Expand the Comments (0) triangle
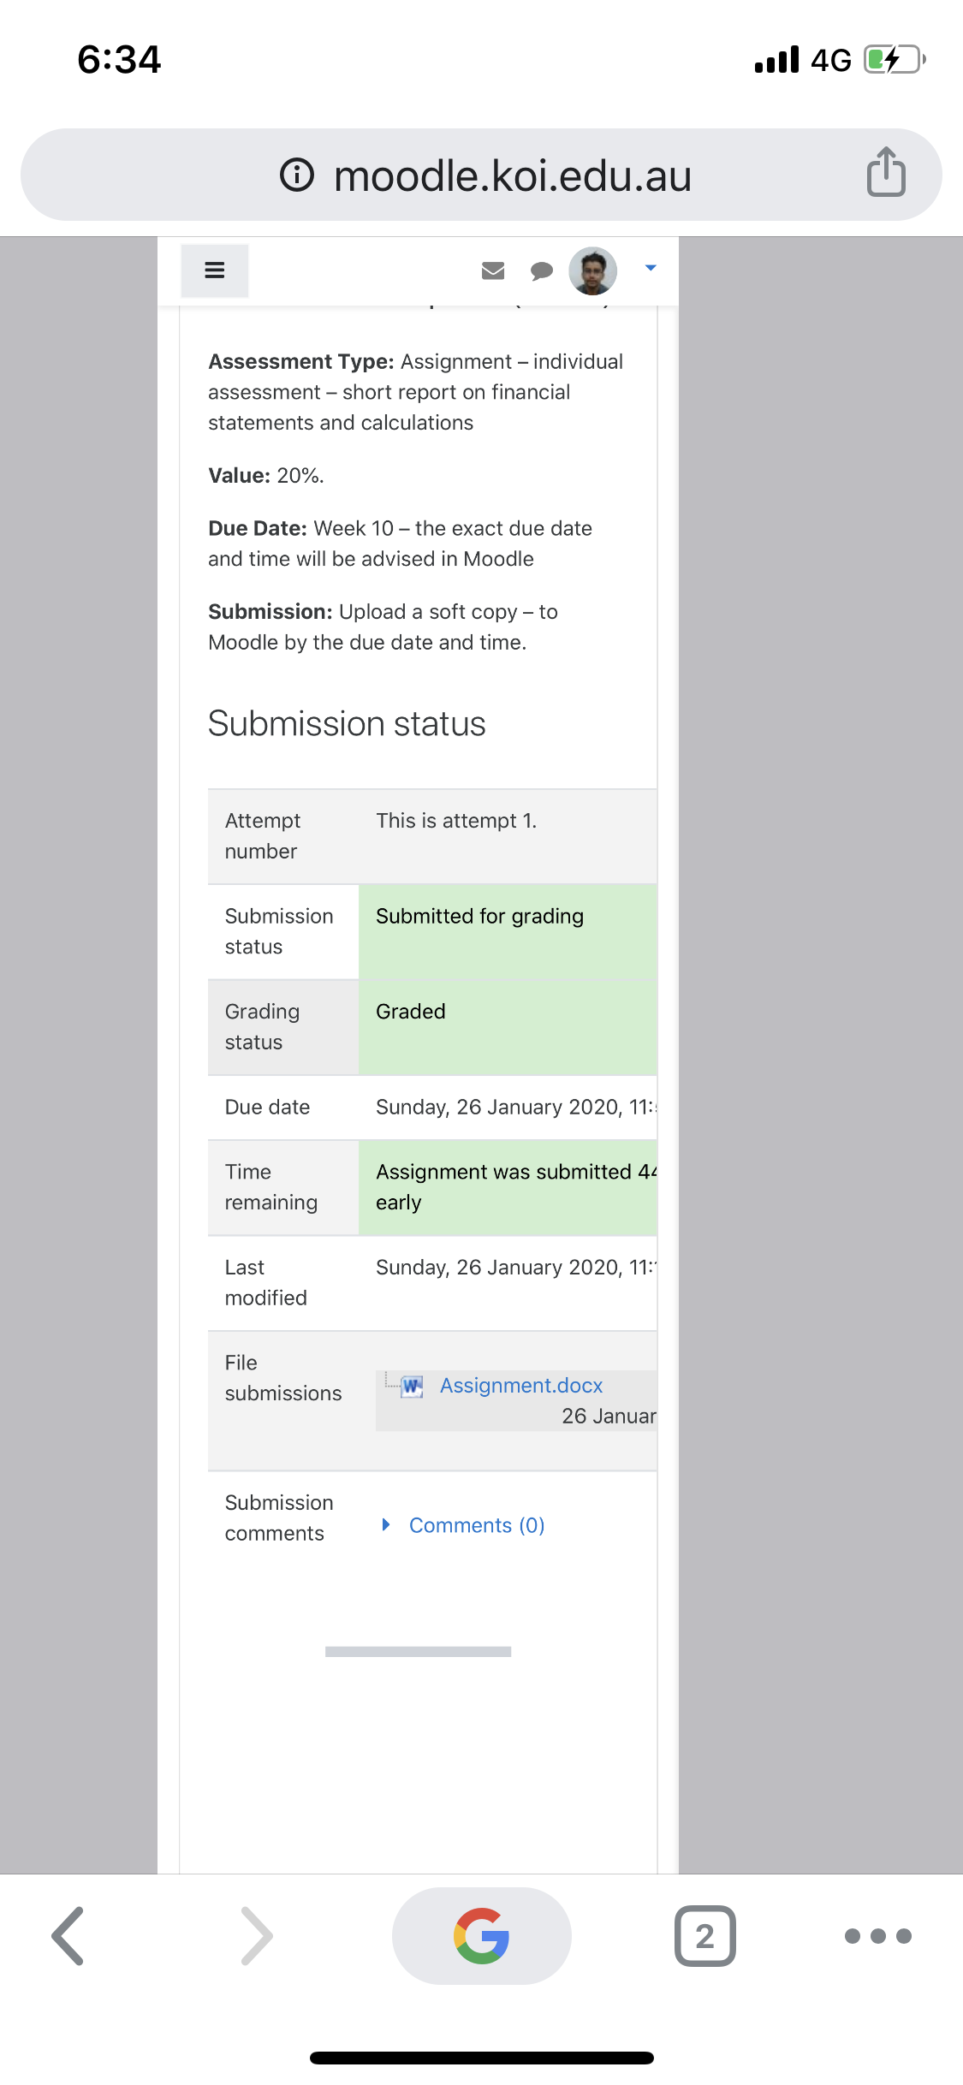The height and width of the screenshot is (2085, 963). [386, 1524]
